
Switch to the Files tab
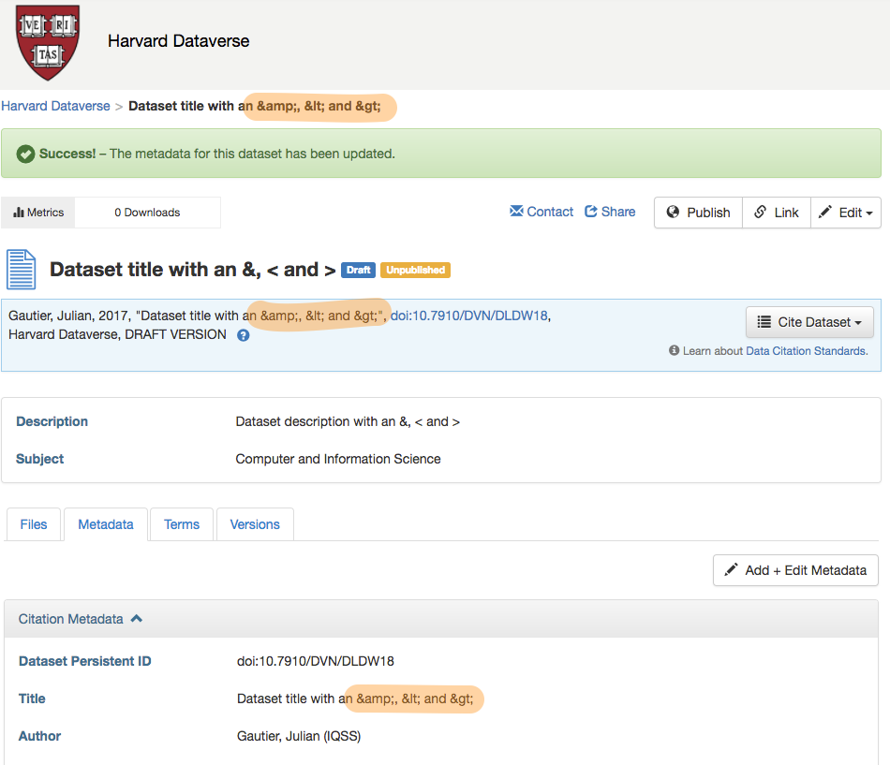[x=34, y=524]
